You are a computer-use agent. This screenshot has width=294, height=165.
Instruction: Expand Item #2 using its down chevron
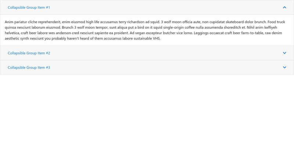(x=284, y=53)
